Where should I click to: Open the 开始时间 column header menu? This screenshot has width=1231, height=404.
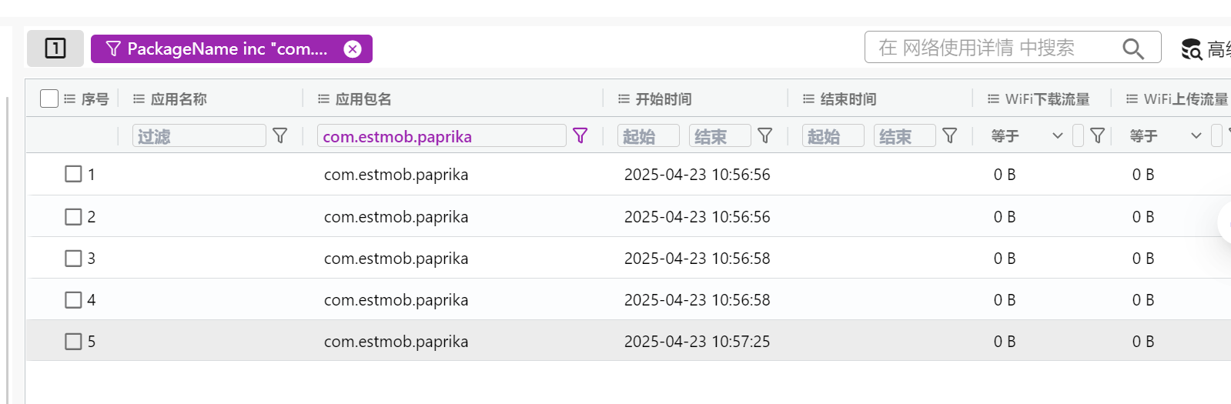(x=624, y=99)
